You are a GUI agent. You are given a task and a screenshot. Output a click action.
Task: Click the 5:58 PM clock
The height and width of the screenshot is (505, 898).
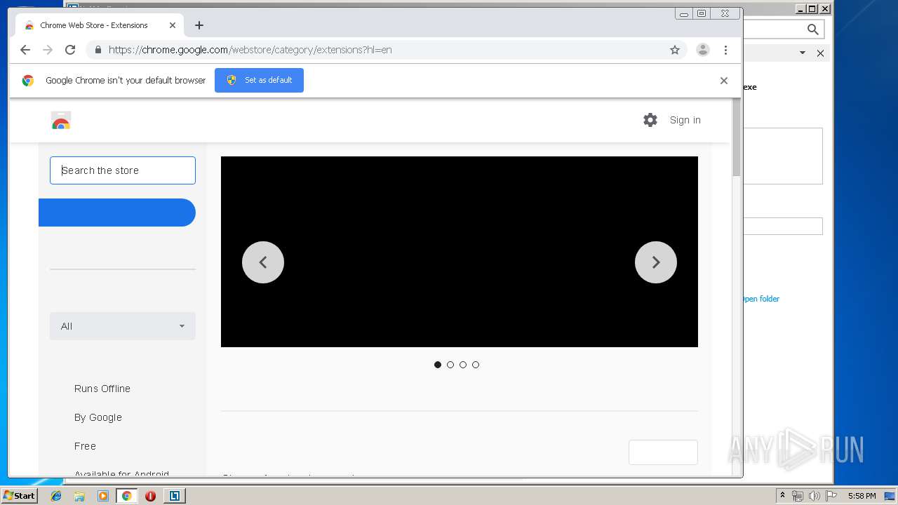[x=862, y=496]
